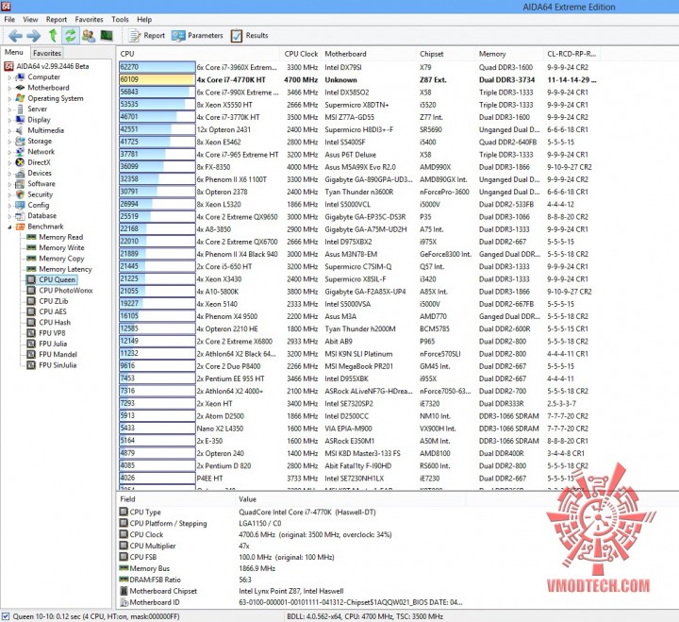Open the Parameters toolbar button

pos(197,36)
